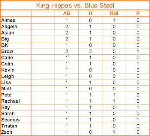Select Colin's runs value cell
This screenshot has width=150, height=136.
coord(138,64)
